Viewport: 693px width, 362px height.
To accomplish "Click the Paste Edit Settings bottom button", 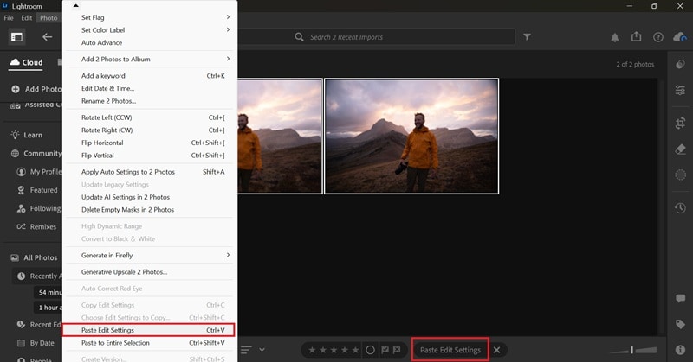I will click(450, 350).
